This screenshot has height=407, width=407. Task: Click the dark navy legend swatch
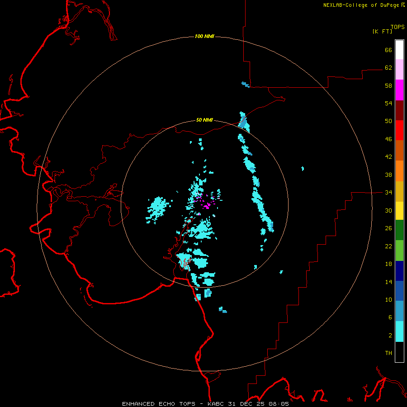point(399,271)
